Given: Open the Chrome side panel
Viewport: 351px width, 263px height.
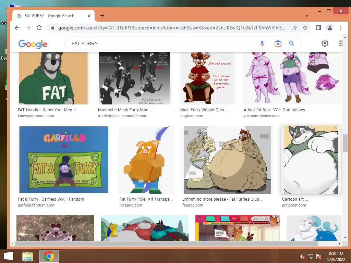Looking at the screenshot, I should tap(318, 28).
